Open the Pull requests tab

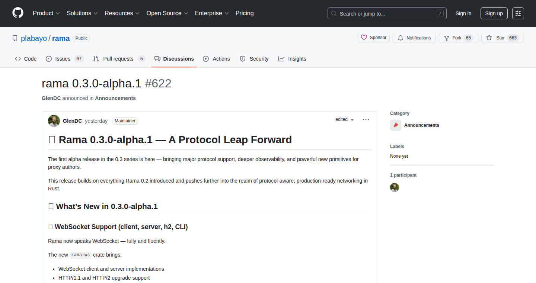point(119,59)
